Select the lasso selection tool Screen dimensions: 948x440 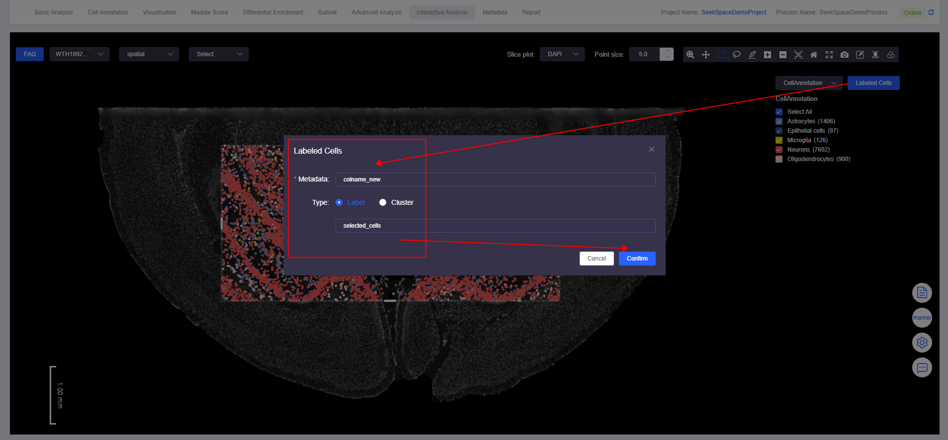[737, 55]
